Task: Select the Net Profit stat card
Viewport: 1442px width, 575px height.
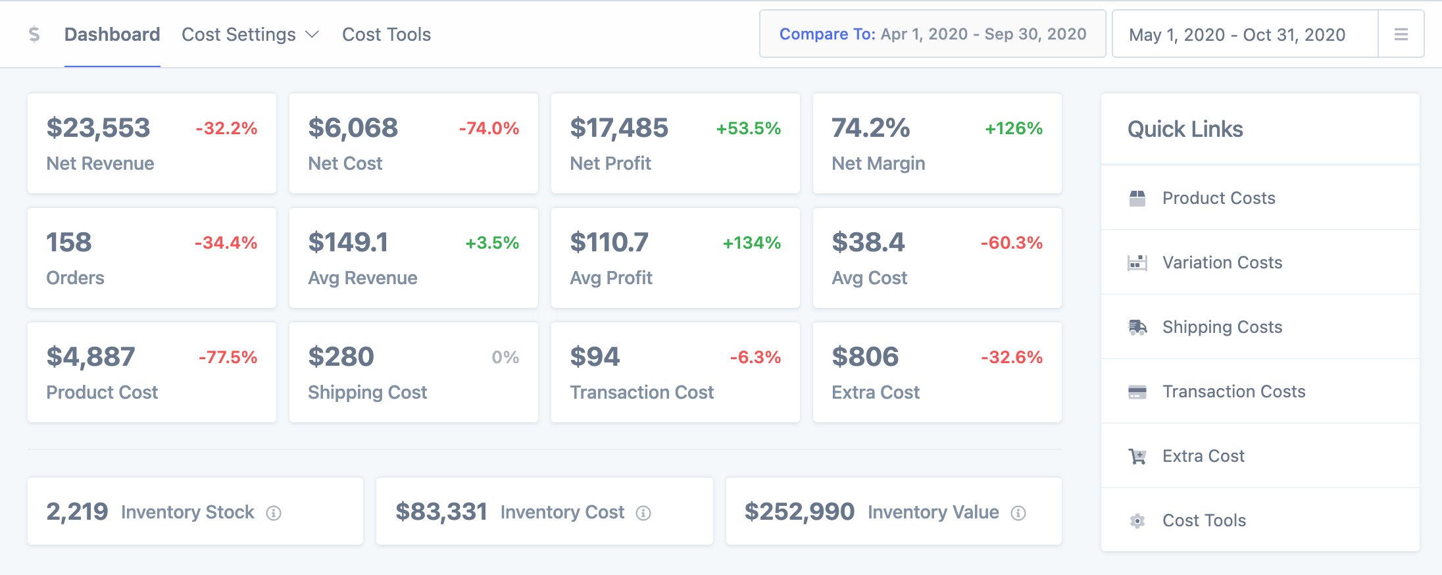Action: click(x=675, y=143)
